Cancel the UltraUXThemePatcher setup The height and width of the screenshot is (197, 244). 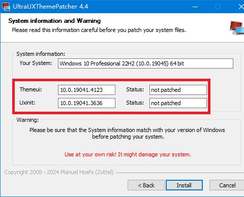[227, 185]
